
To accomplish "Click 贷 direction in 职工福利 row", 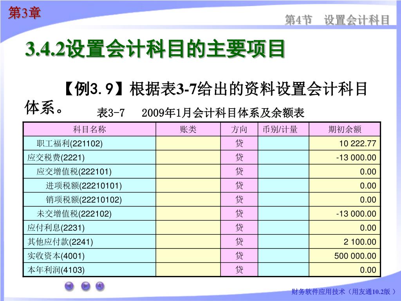I will (x=239, y=143).
